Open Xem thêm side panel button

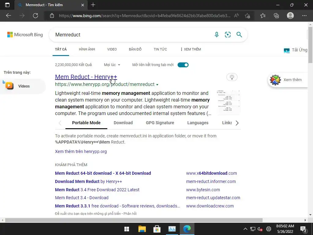point(288,80)
